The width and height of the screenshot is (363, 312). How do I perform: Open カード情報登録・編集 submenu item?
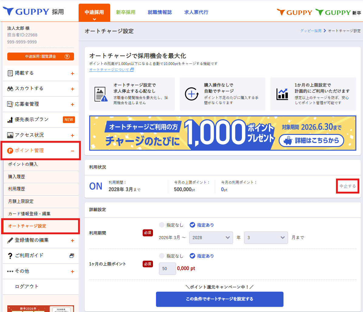click(x=41, y=214)
